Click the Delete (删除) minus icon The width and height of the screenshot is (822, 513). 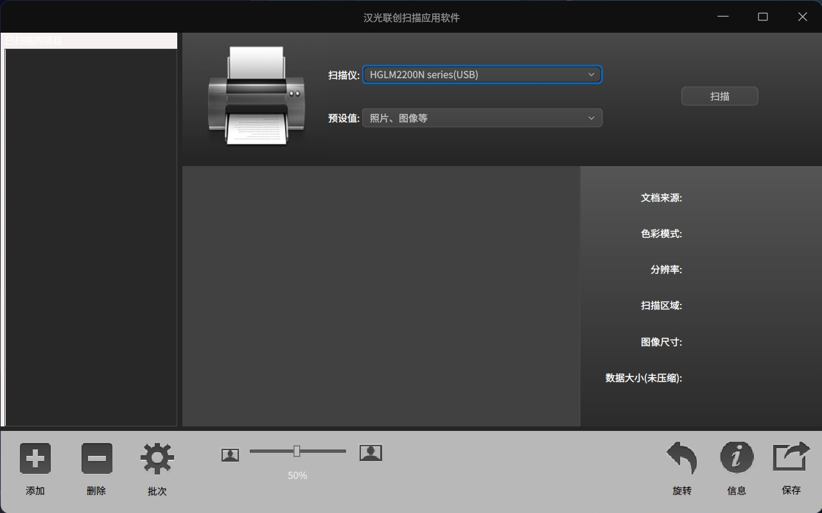coord(96,458)
